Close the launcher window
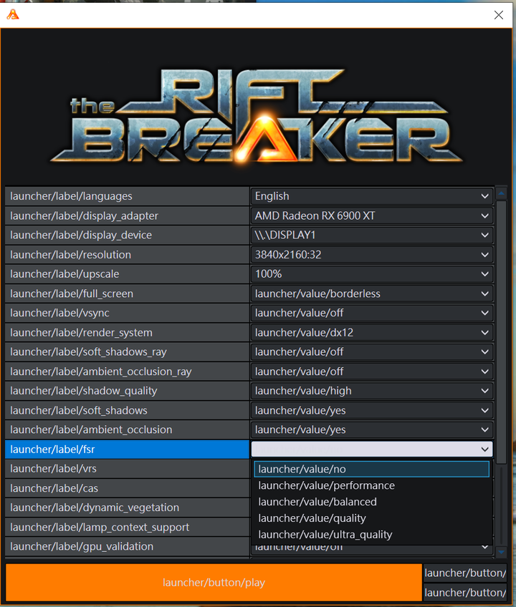This screenshot has width=516, height=607. [x=499, y=15]
